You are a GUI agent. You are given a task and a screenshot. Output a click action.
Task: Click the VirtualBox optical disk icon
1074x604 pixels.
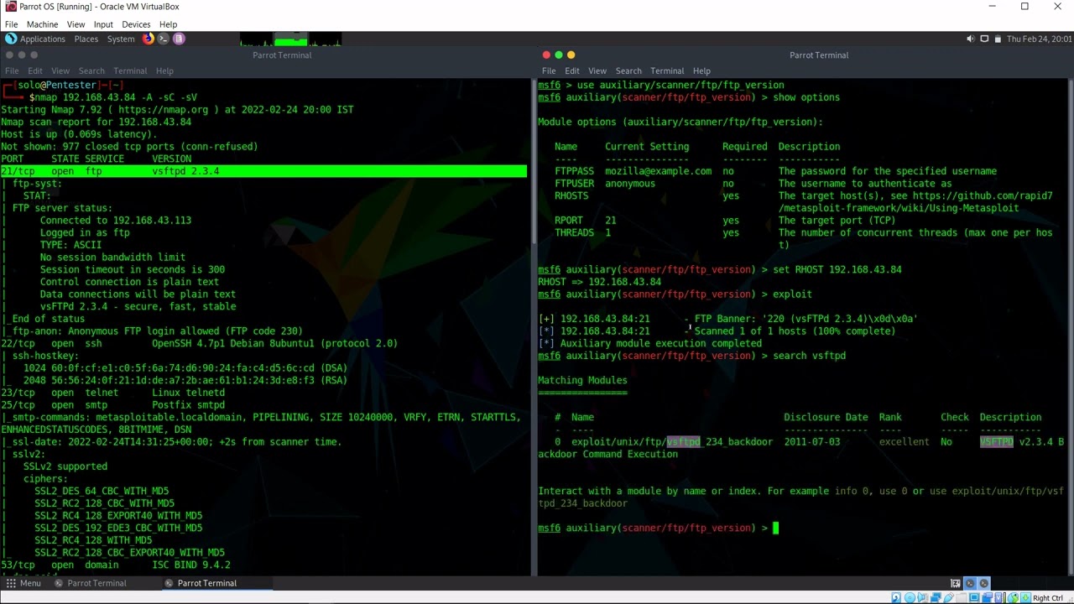tap(910, 598)
